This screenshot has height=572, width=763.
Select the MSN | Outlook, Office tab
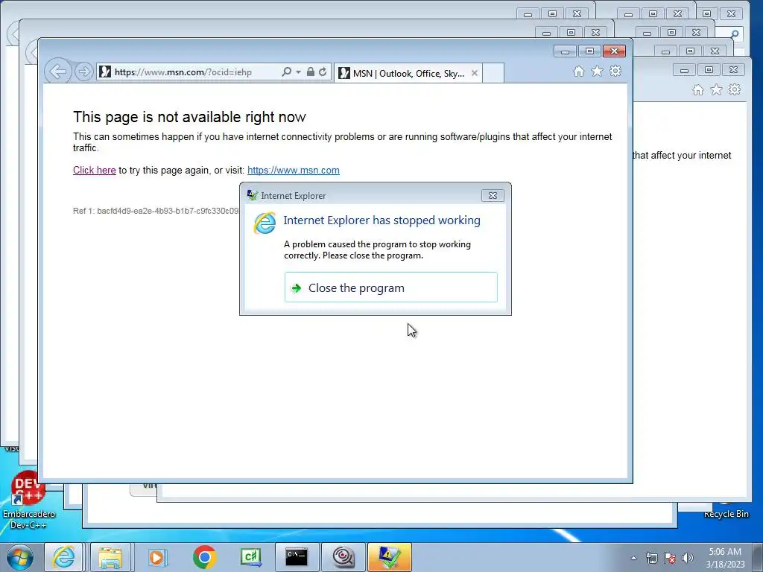[x=408, y=74]
